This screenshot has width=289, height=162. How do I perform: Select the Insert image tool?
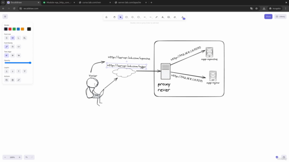click(x=168, y=17)
